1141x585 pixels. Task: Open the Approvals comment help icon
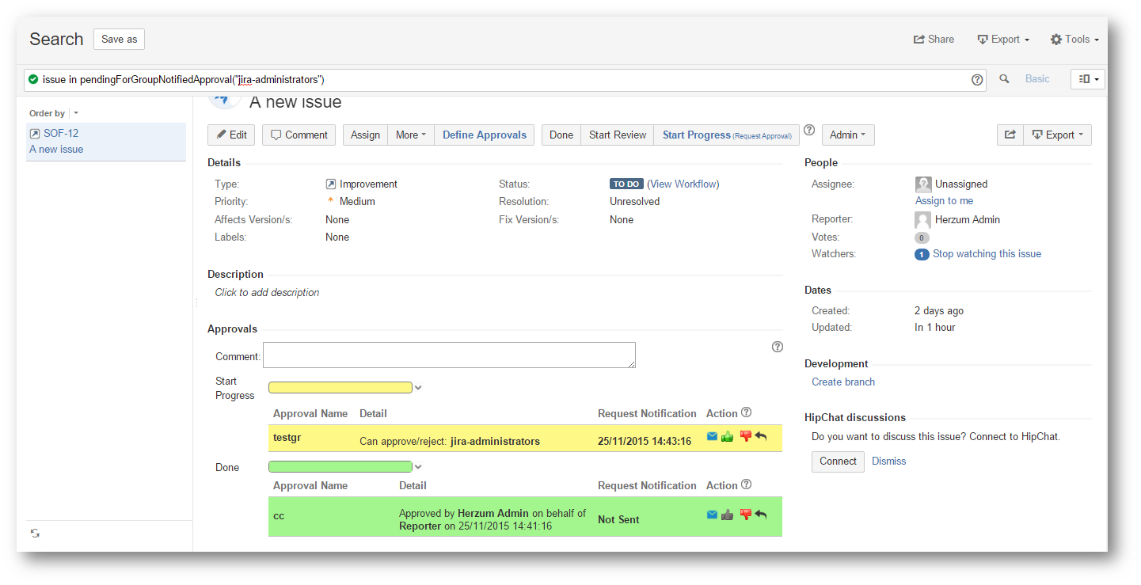point(777,347)
